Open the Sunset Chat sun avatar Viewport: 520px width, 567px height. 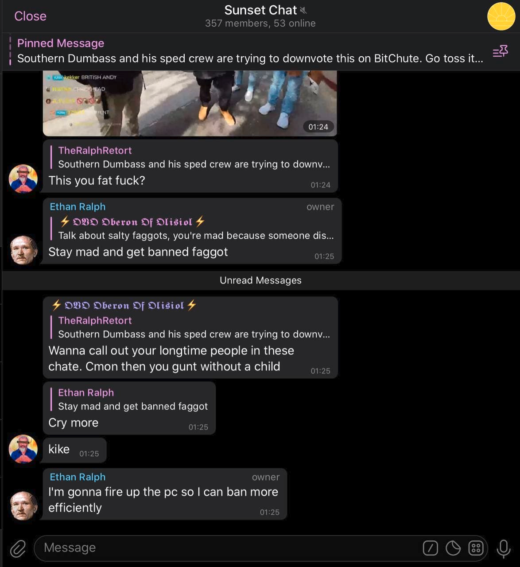click(x=501, y=16)
